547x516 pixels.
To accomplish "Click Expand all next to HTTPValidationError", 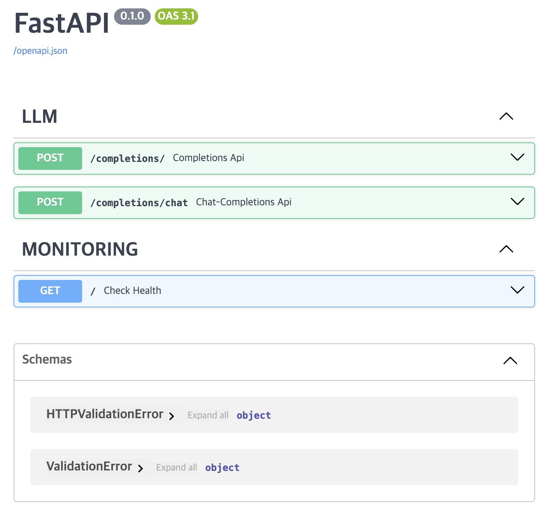I will 208,415.
